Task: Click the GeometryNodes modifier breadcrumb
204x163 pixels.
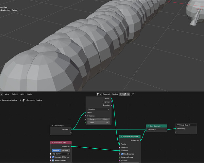Action: pyautogui.click(x=9, y=100)
